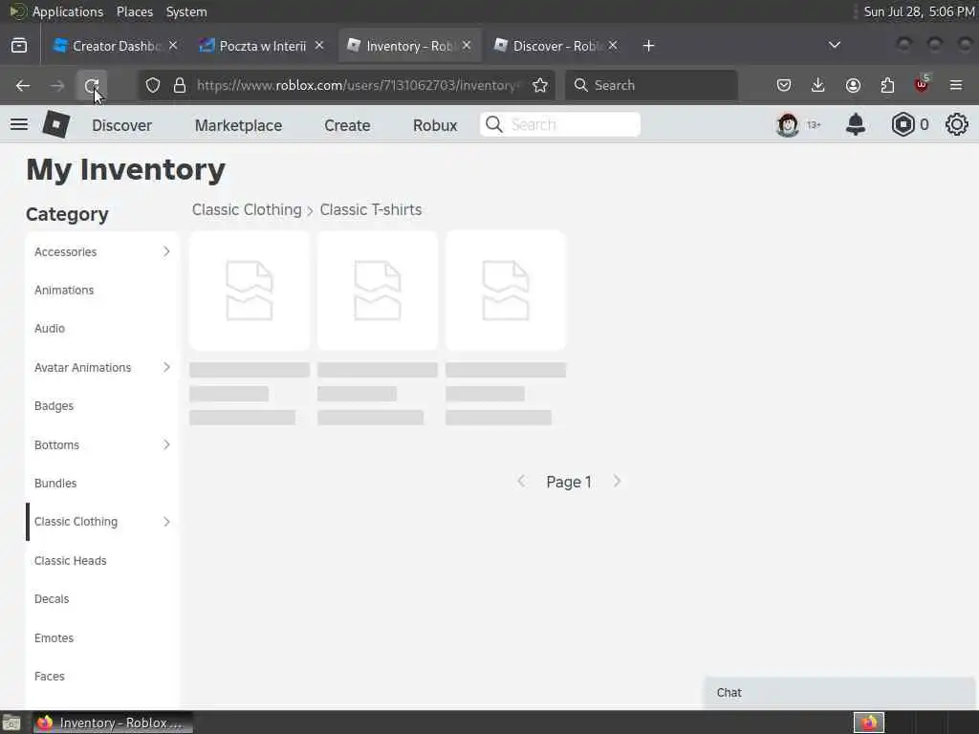Open the Firefox application menu

coord(956,85)
